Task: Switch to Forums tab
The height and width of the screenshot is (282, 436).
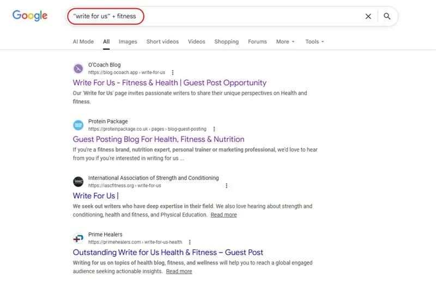Action: click(x=257, y=41)
